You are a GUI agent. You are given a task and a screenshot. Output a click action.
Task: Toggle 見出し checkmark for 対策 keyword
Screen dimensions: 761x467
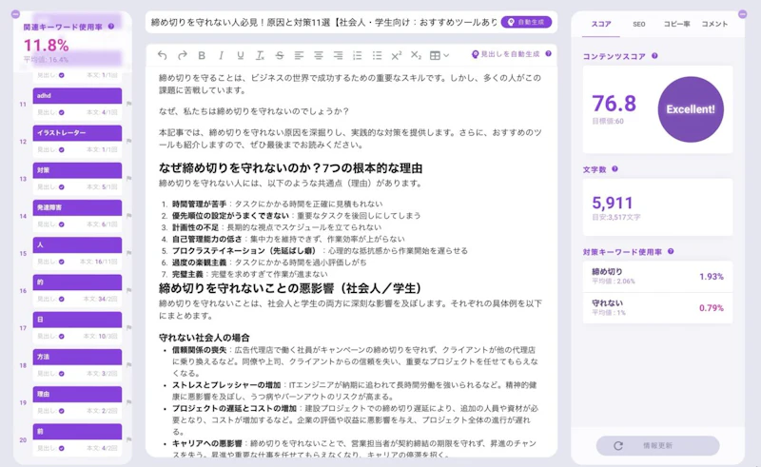click(62, 187)
